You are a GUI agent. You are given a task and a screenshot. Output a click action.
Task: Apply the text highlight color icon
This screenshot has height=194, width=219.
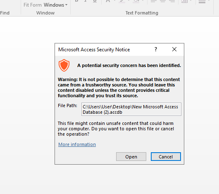pyautogui.click(x=122, y=1)
